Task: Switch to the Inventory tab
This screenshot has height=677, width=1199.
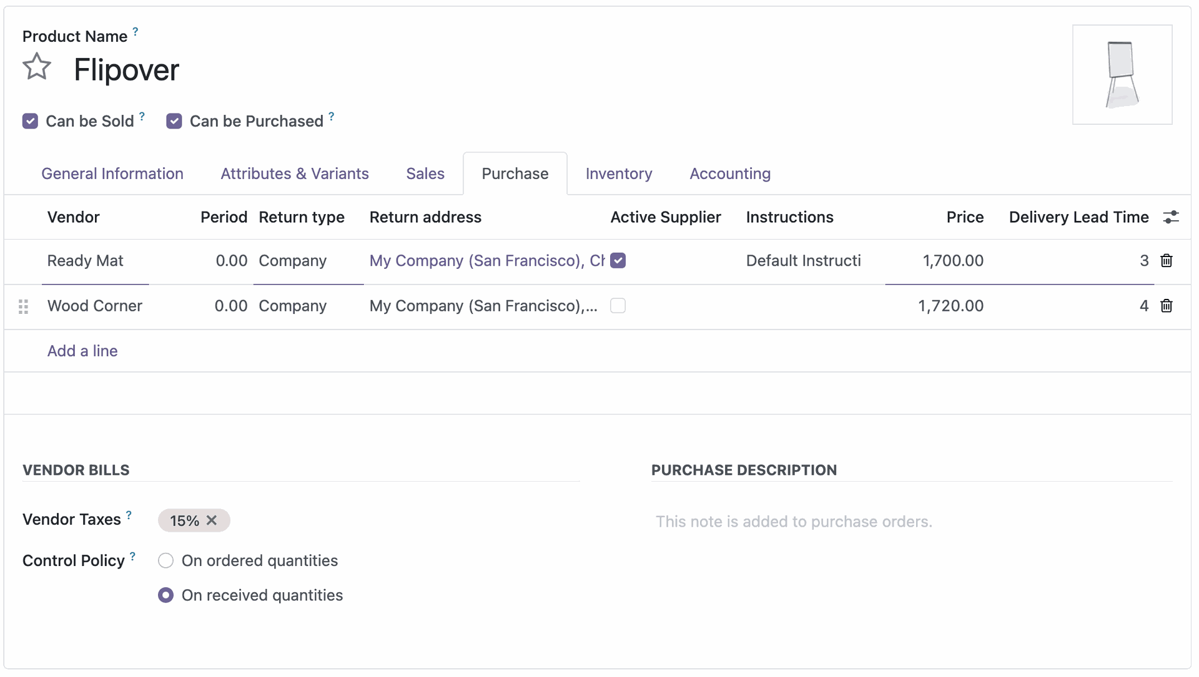Action: coord(618,173)
